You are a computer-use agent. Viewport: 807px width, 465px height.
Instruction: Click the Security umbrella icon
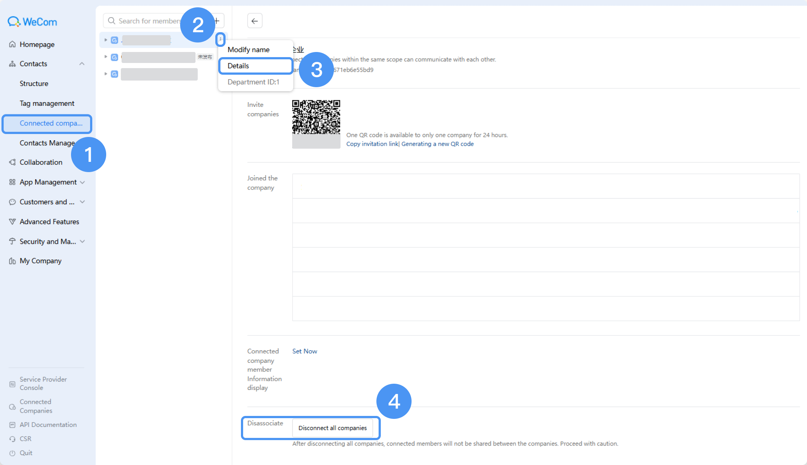click(x=12, y=241)
